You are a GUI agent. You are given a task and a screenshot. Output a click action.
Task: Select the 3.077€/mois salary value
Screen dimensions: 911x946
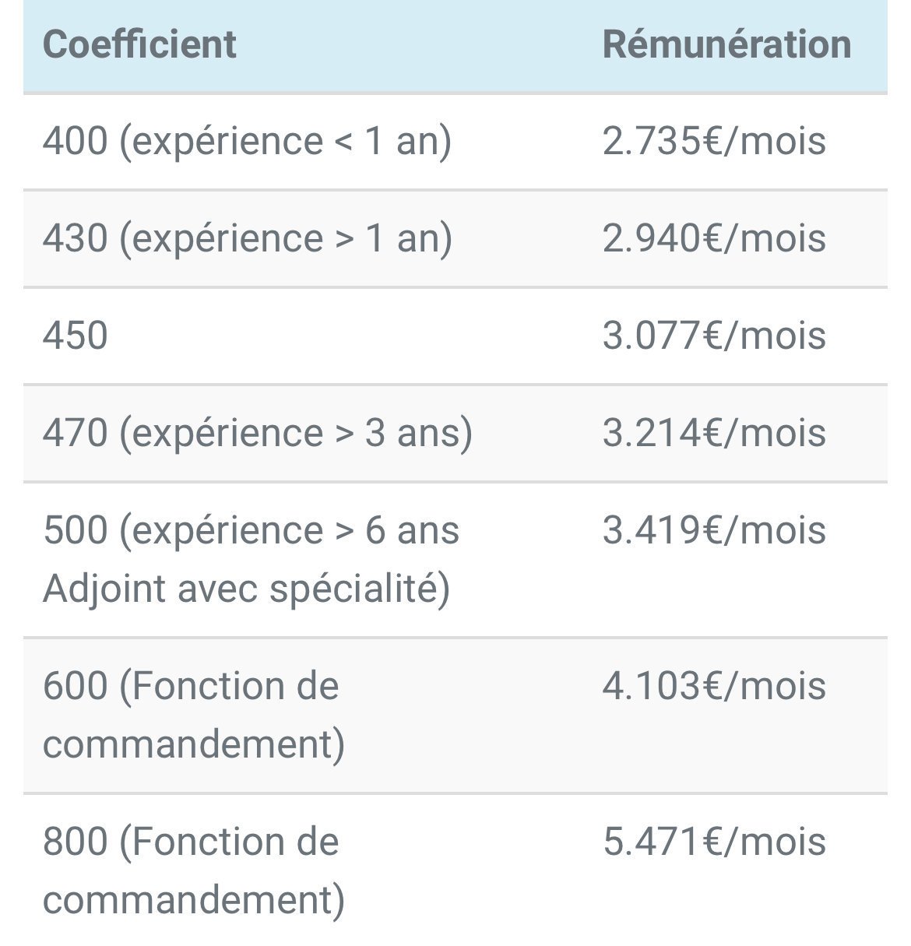(x=714, y=336)
